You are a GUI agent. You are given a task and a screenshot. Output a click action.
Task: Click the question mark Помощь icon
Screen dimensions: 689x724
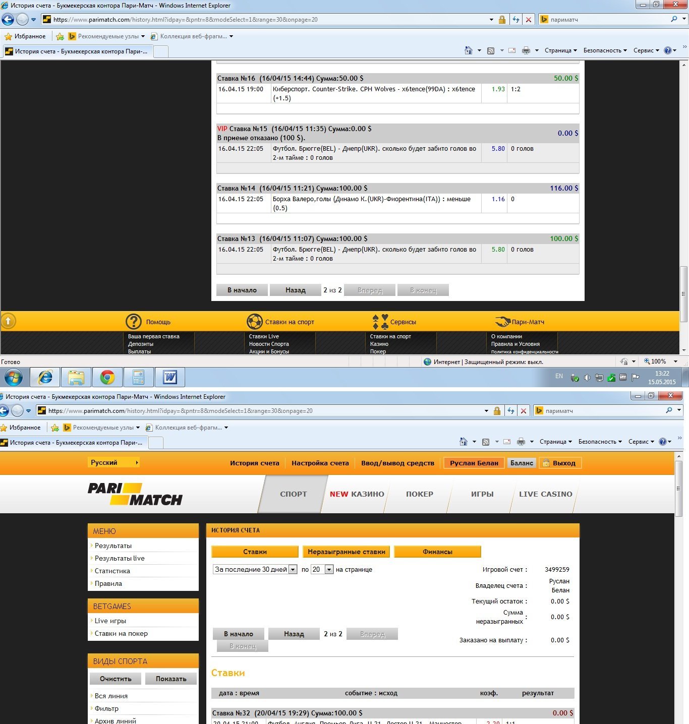tap(134, 322)
